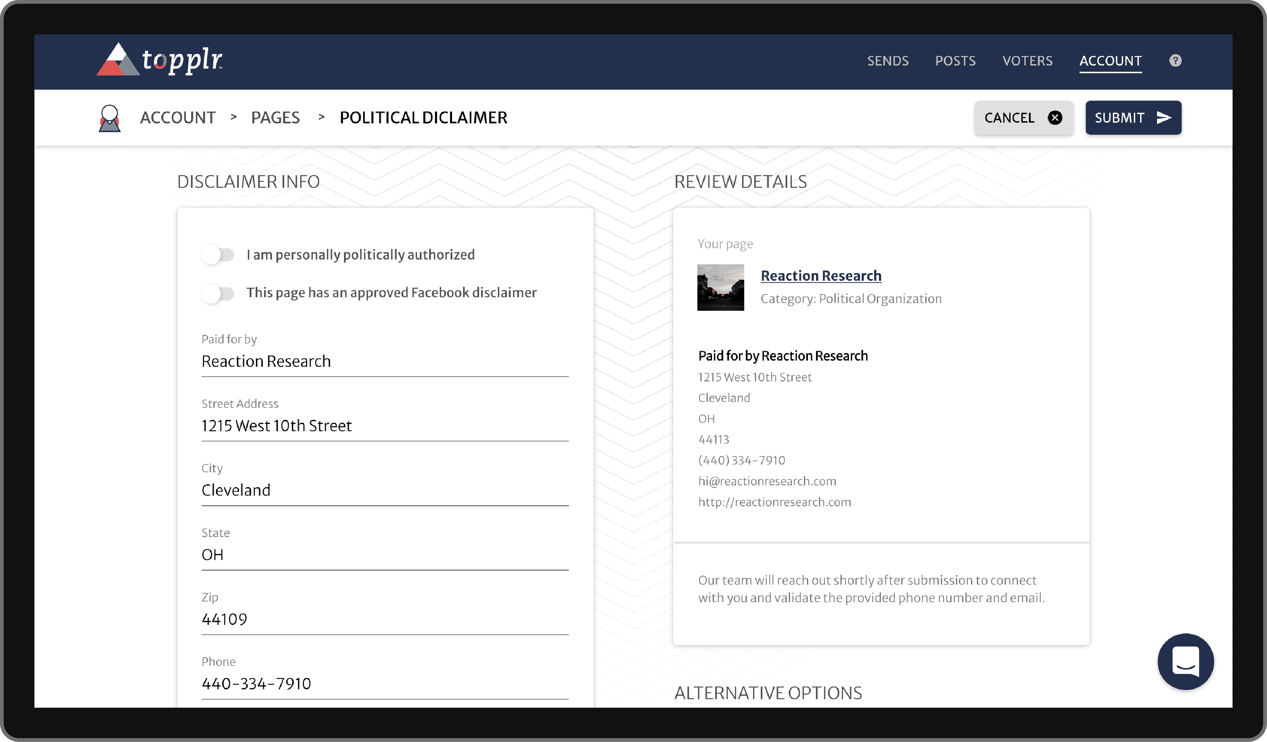The image size is (1267, 742).
Task: Click the Category: Political Organization text
Action: [x=851, y=299]
